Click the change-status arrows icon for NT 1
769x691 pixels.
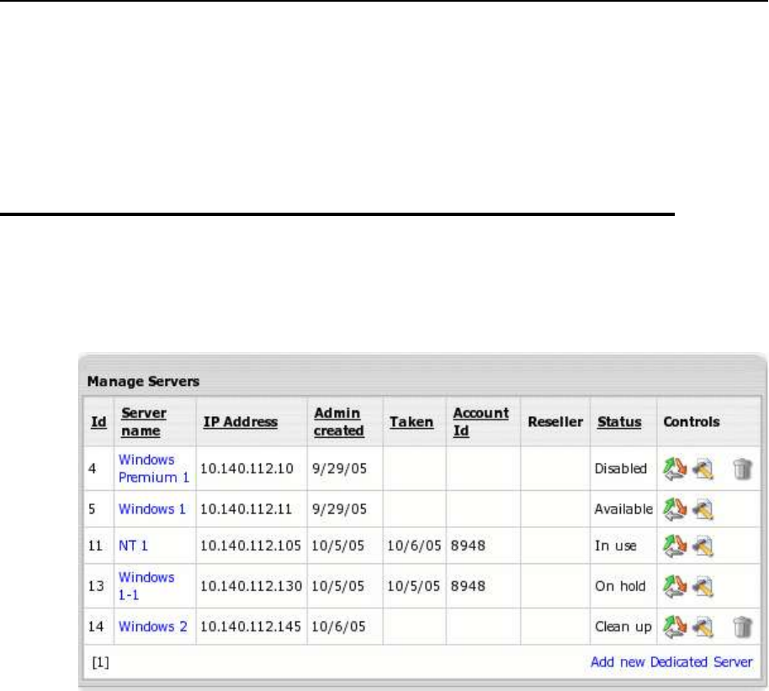(x=674, y=546)
